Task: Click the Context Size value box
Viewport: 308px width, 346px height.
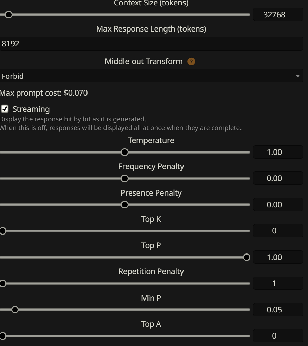Action: (x=278, y=15)
